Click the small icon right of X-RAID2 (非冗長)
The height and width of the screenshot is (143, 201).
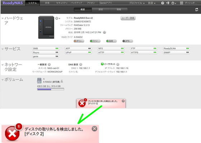62,81
